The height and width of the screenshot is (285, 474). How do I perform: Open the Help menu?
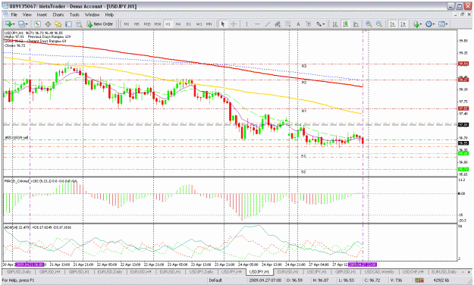click(x=109, y=14)
